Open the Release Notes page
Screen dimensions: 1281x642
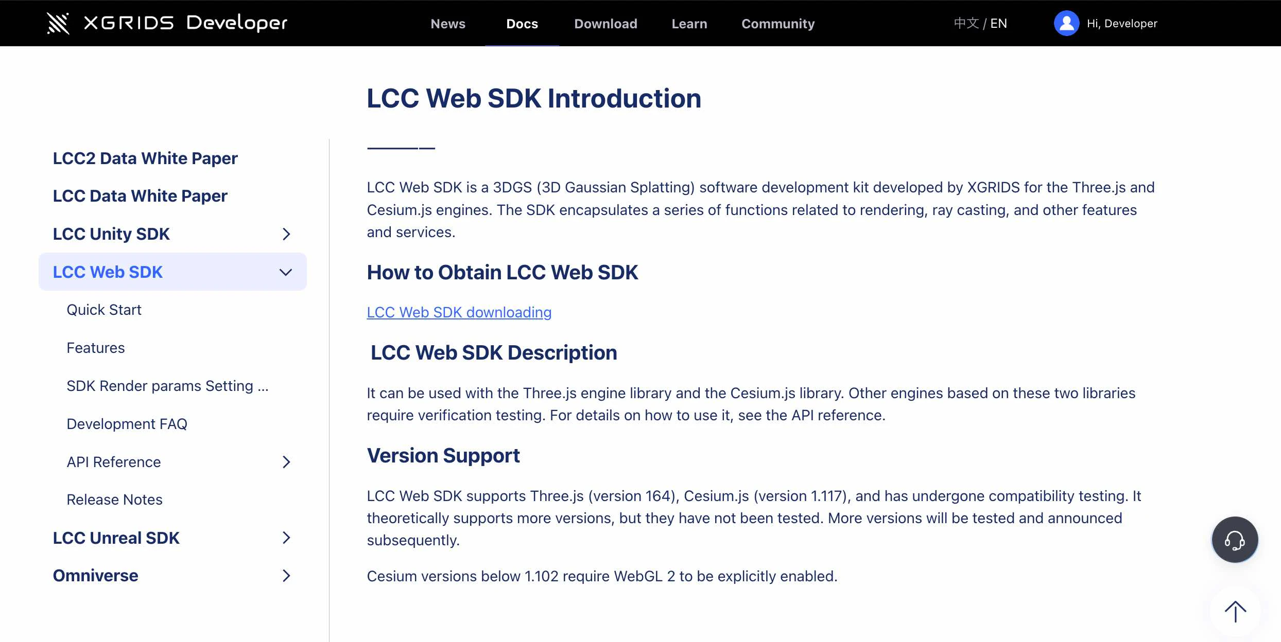[114, 500]
